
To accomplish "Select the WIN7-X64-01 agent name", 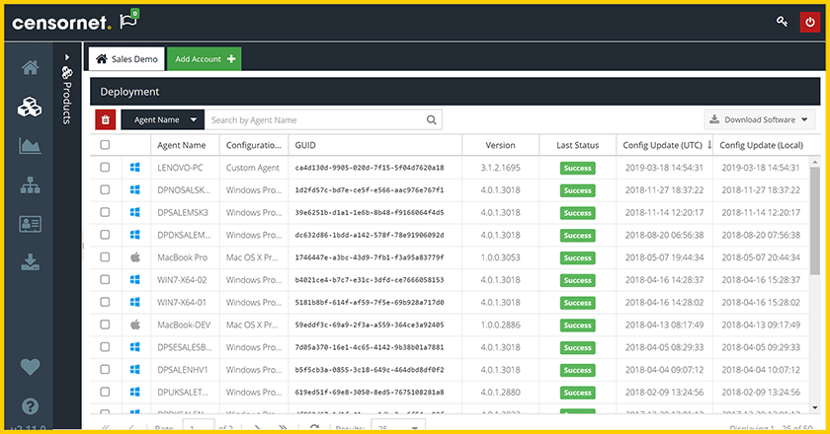I will point(182,303).
